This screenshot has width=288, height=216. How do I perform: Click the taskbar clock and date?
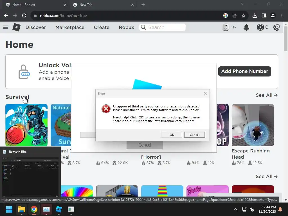coord(267,209)
